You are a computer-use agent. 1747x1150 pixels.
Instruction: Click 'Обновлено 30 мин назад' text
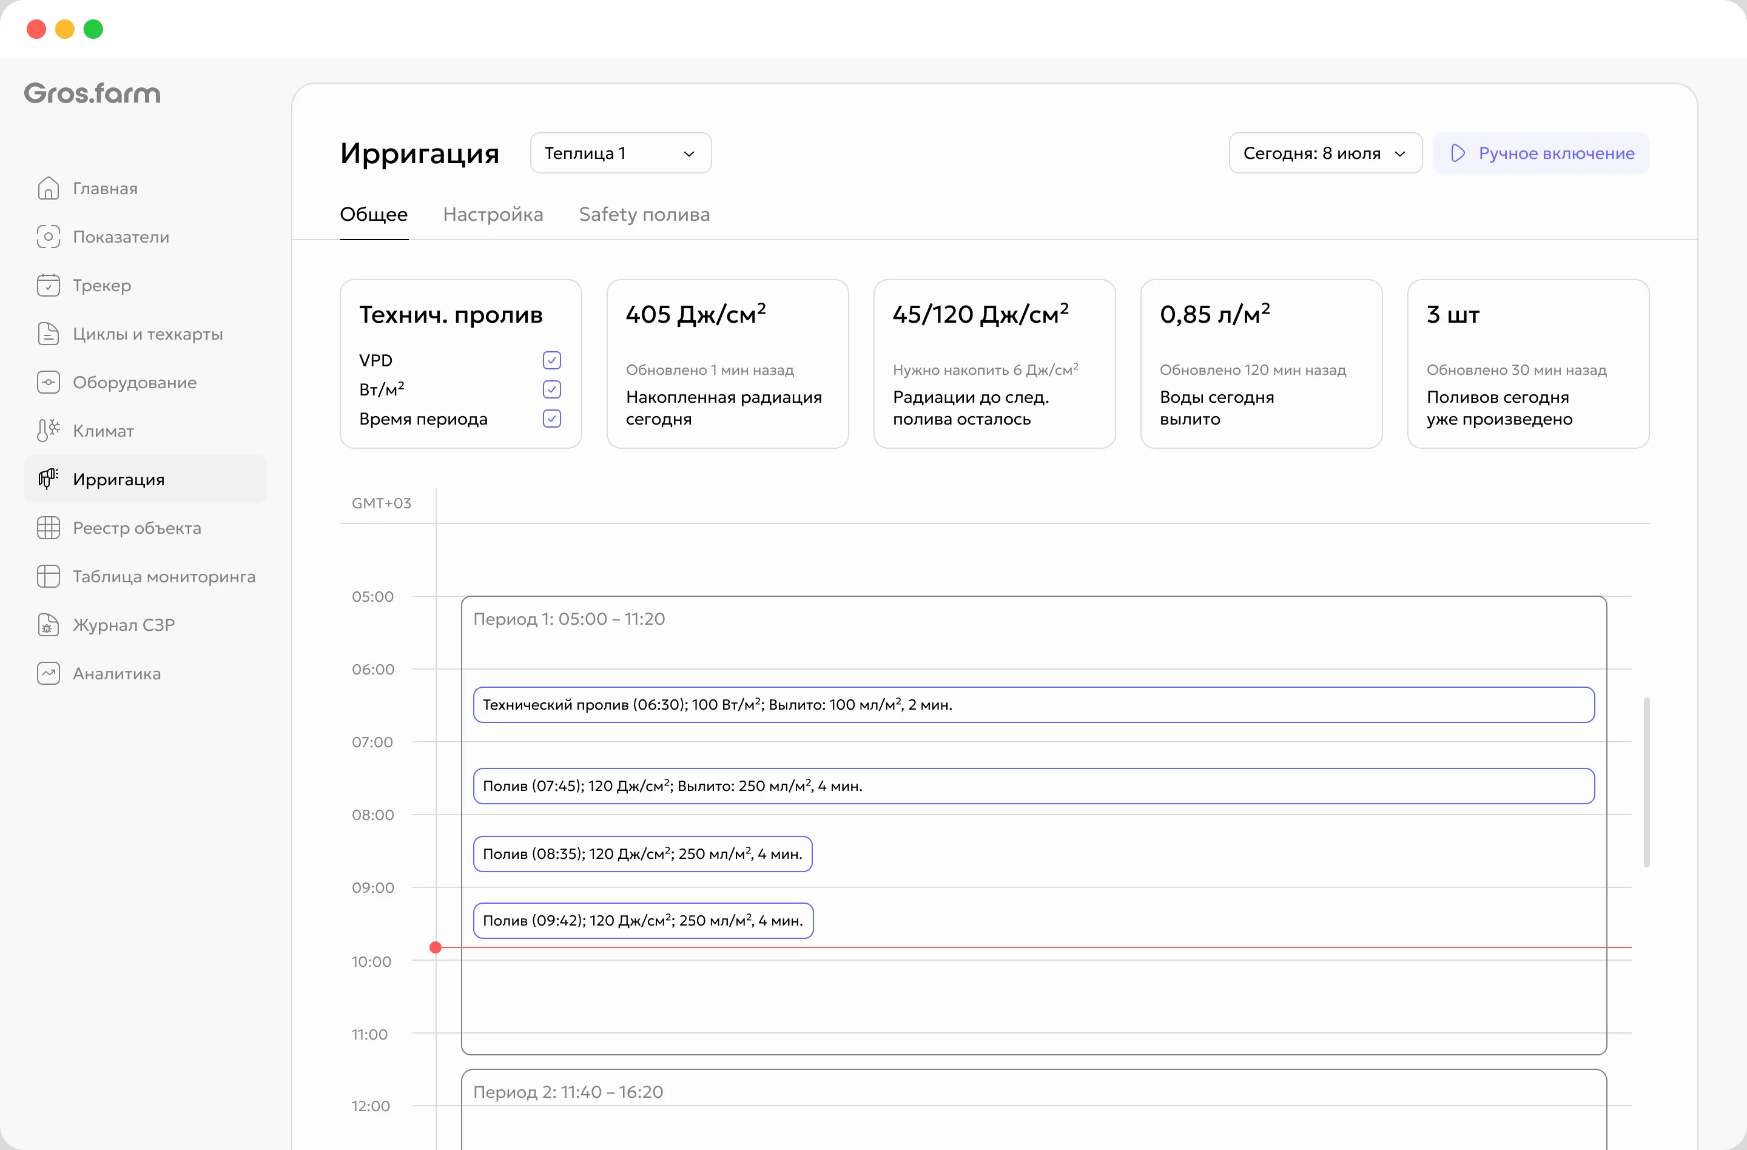1516,370
